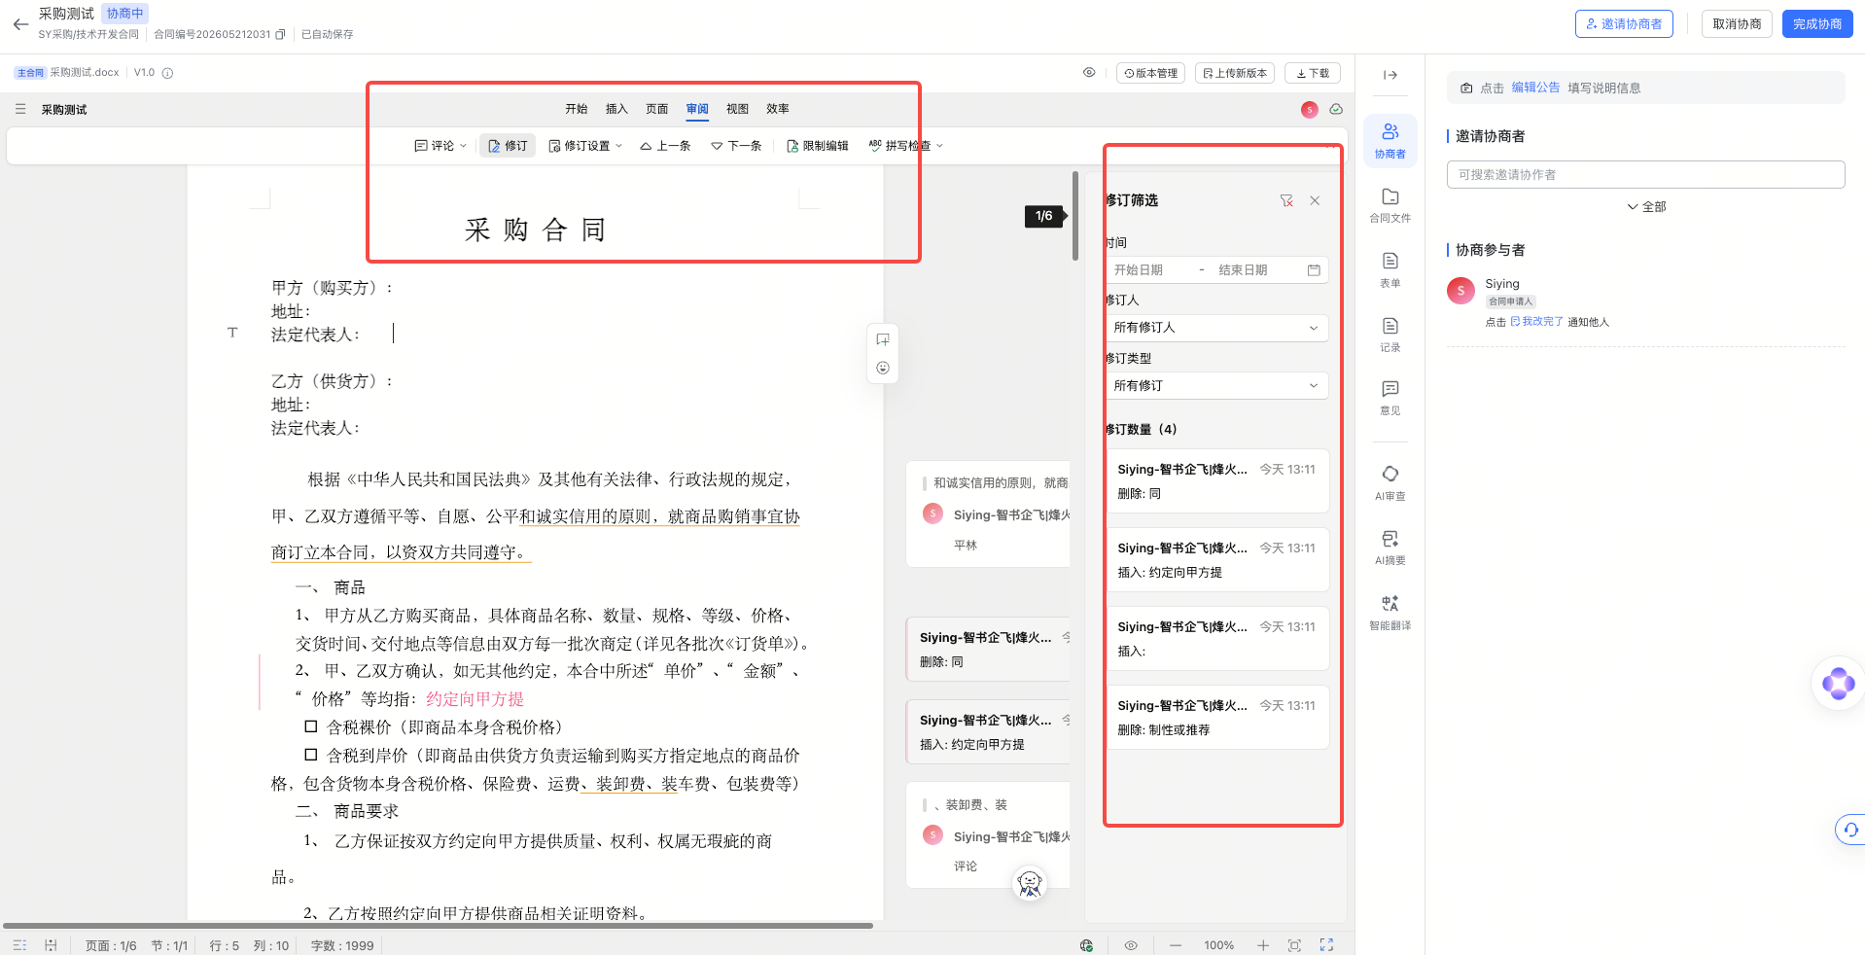1865x955 pixels.
Task: Add comment via floating comment icon
Action: coord(883,339)
